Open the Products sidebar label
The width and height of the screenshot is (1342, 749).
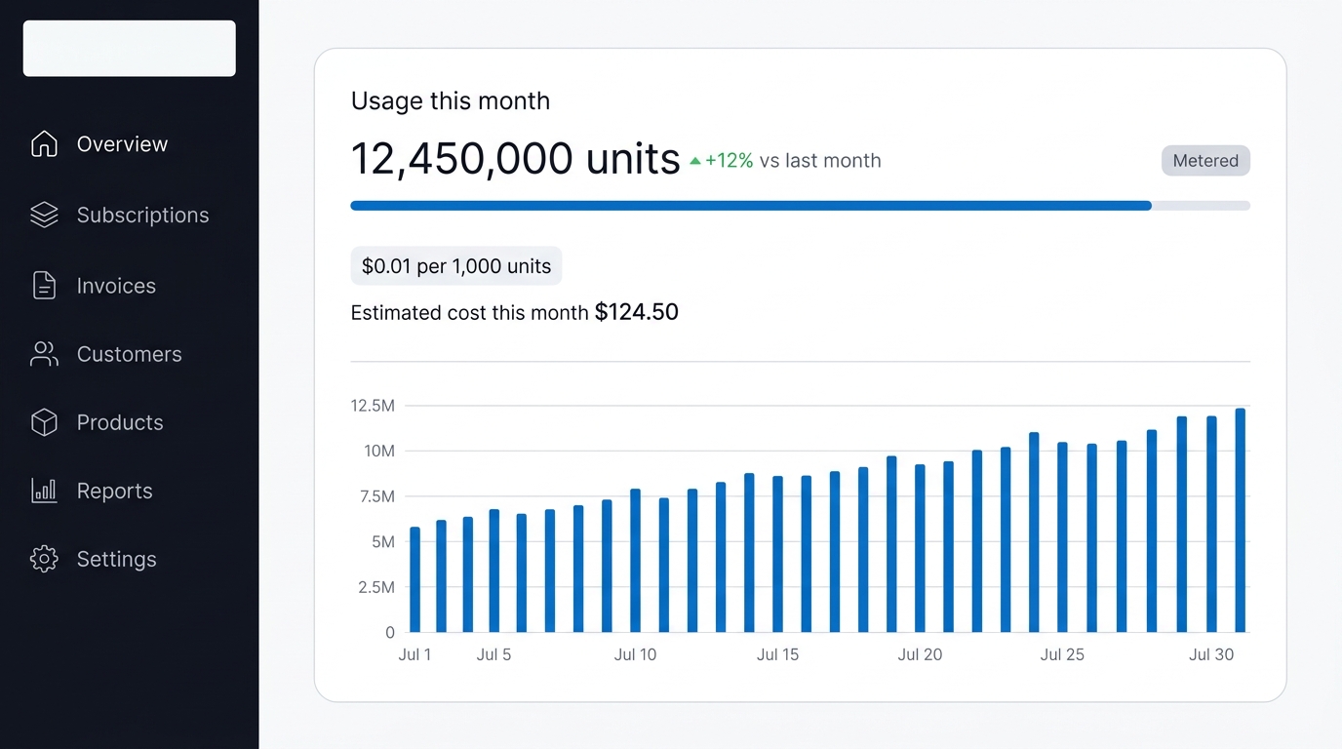click(x=120, y=422)
